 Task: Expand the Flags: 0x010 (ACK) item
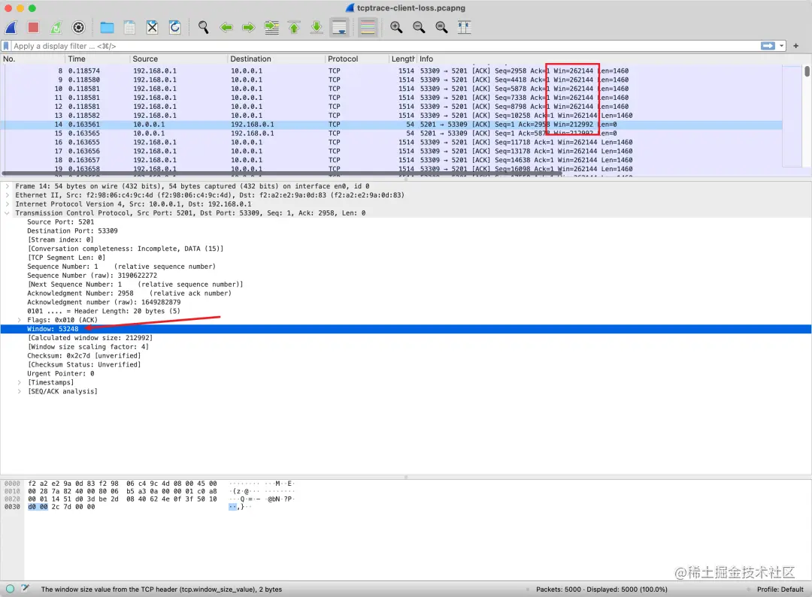19,320
